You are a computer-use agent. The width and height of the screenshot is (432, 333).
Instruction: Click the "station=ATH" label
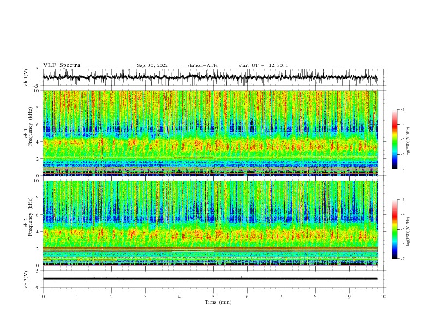tap(202, 65)
